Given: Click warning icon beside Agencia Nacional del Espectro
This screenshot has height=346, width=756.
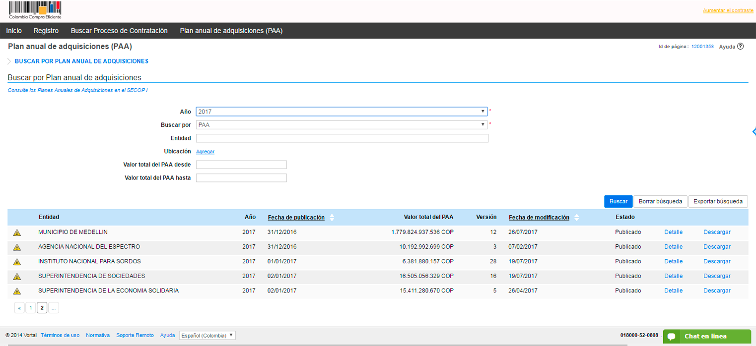Looking at the screenshot, I should (17, 247).
